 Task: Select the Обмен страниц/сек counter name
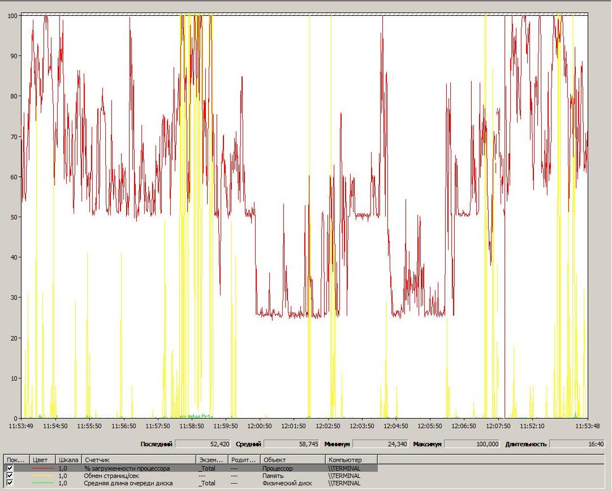pos(111,476)
